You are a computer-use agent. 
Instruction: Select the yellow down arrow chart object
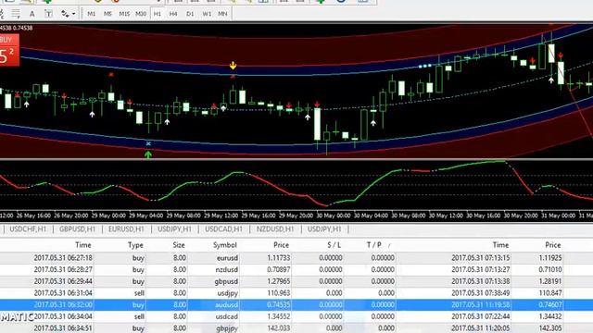click(x=233, y=66)
